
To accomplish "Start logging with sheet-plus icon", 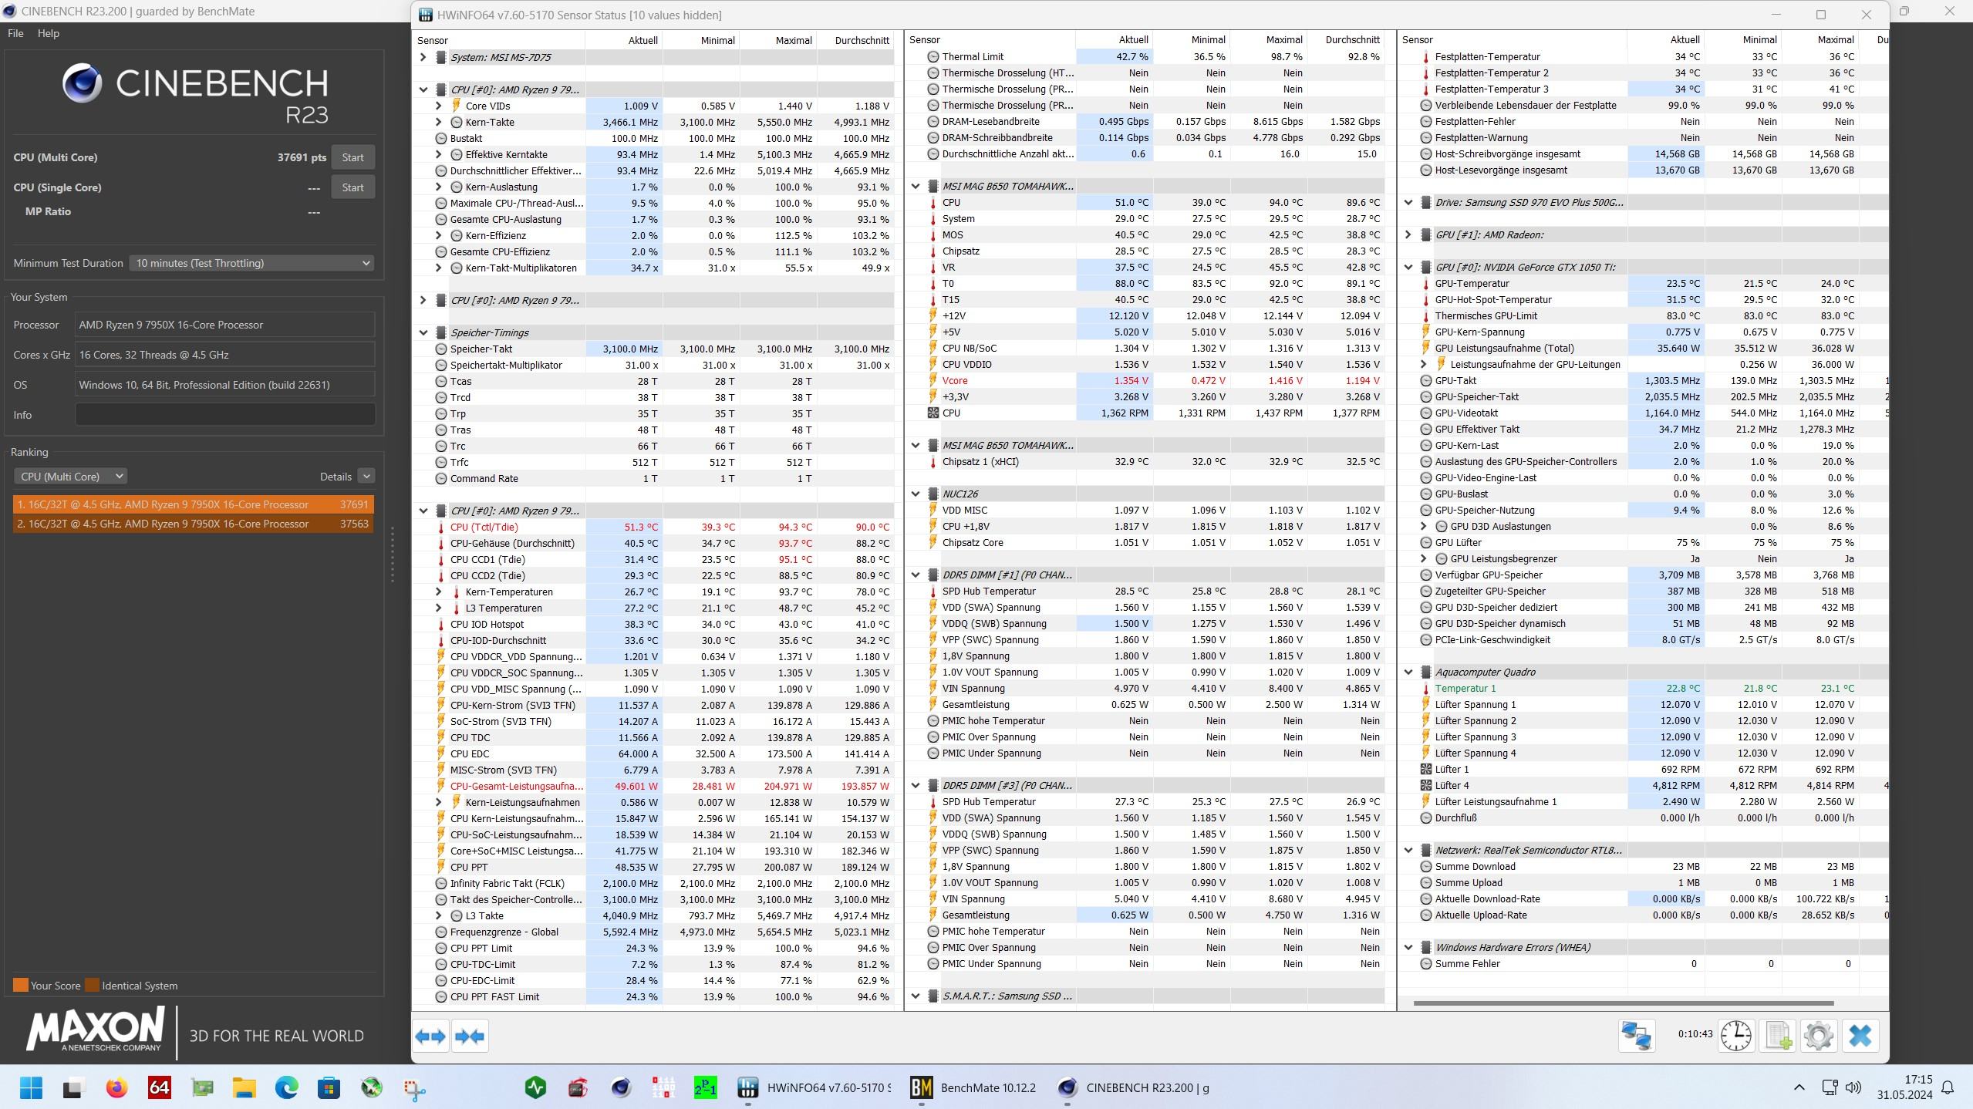I will (x=1778, y=1035).
